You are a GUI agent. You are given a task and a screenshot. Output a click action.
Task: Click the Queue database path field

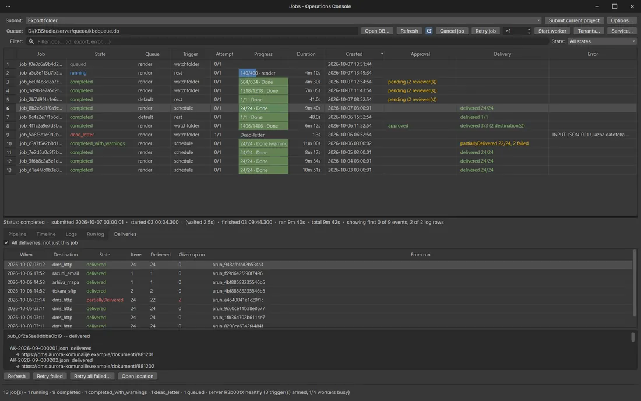click(x=192, y=31)
